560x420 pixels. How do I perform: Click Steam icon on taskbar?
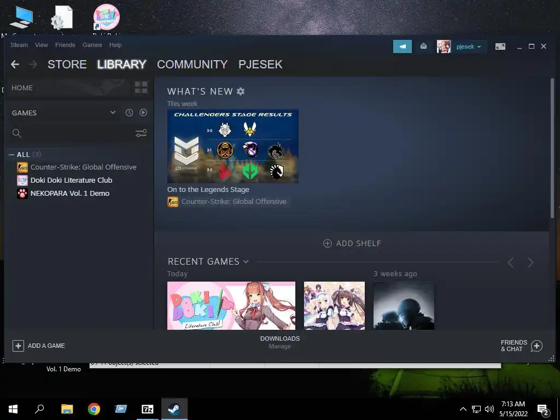(174, 409)
